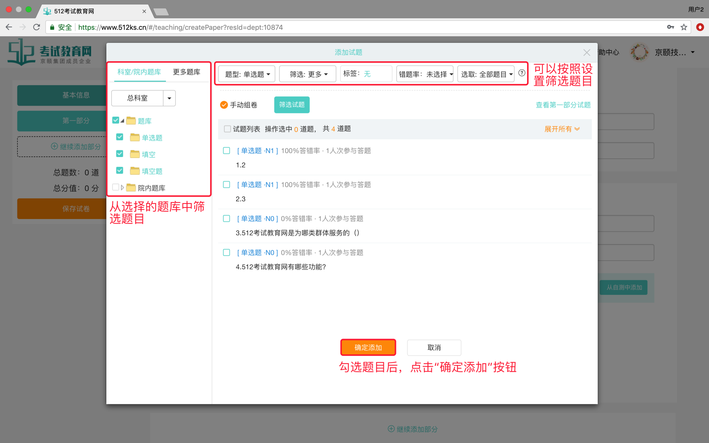This screenshot has height=443, width=709.
Task: Click the bookmark star in the address bar
Action: click(684, 27)
